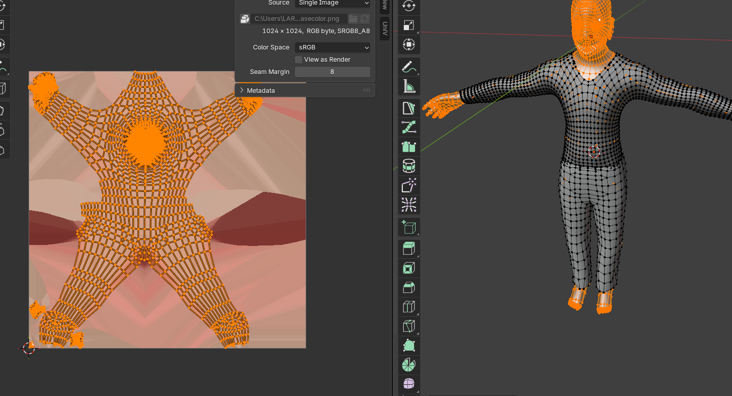732x396 pixels.
Task: Enable the View as Render checkbox
Action: [x=299, y=60]
